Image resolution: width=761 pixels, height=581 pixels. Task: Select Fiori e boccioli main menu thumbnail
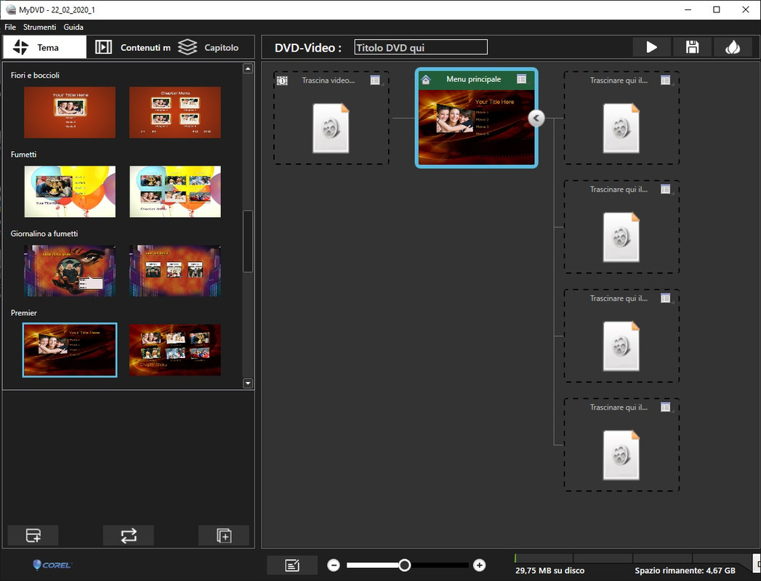[x=70, y=113]
